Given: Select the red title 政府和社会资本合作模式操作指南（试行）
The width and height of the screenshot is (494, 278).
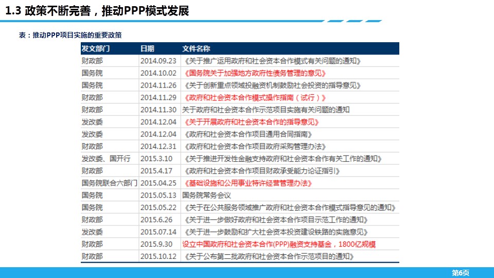Looking at the screenshot, I should [255, 98].
